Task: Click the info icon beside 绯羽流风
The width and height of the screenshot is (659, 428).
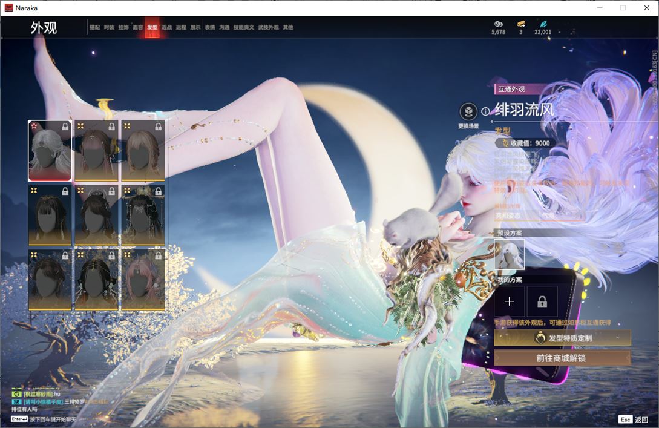Action: [485, 111]
